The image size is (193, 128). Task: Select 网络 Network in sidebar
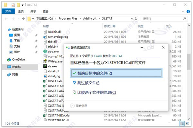13,74
